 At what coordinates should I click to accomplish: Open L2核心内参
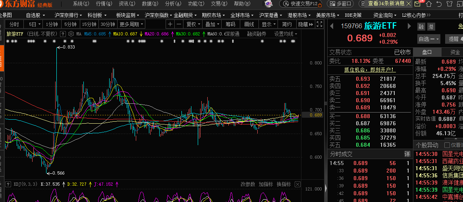(416, 15)
